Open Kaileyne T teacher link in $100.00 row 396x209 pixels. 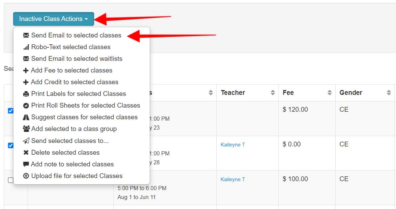click(x=233, y=179)
